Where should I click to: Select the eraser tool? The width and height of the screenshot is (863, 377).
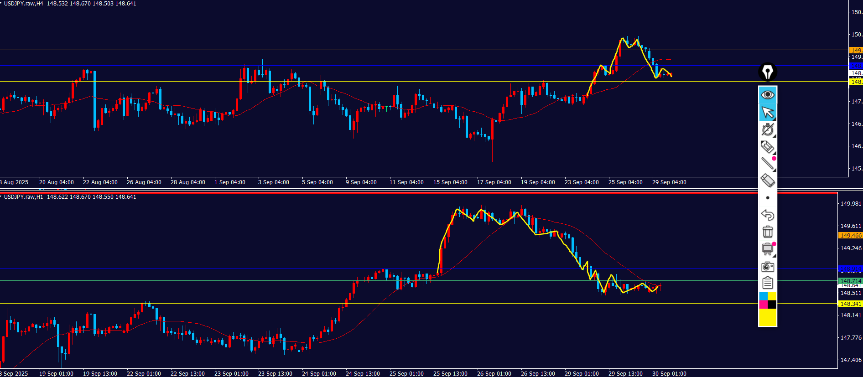[x=768, y=181]
